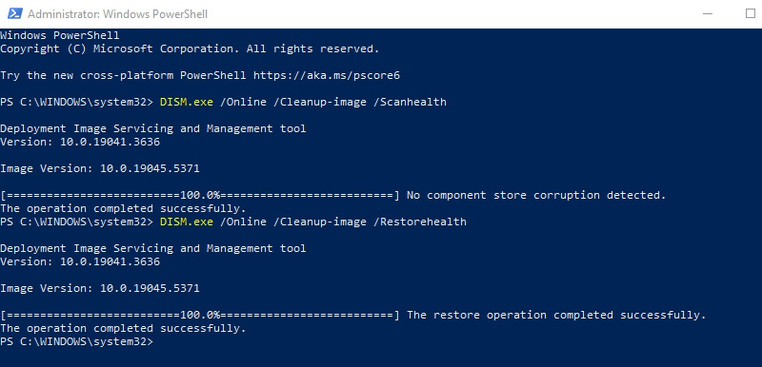The image size is (762, 367).
Task: Minimize the PowerShell window
Action: (x=708, y=14)
